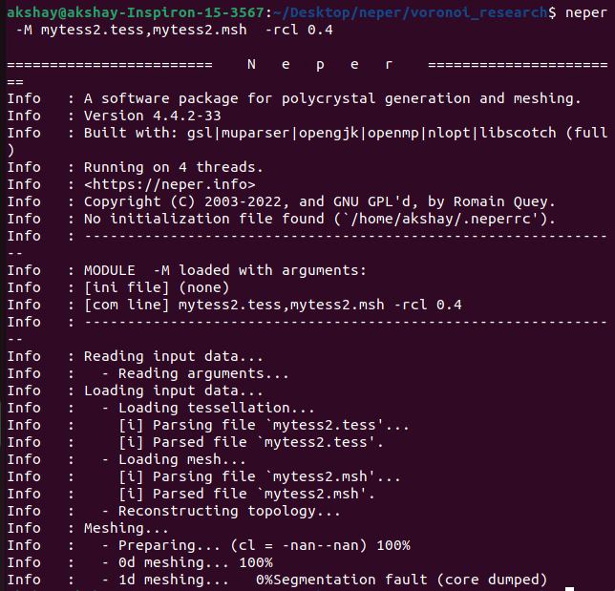Click the '-rcl 0.4' text on the command line
This screenshot has height=591, width=615.
[x=299, y=30]
